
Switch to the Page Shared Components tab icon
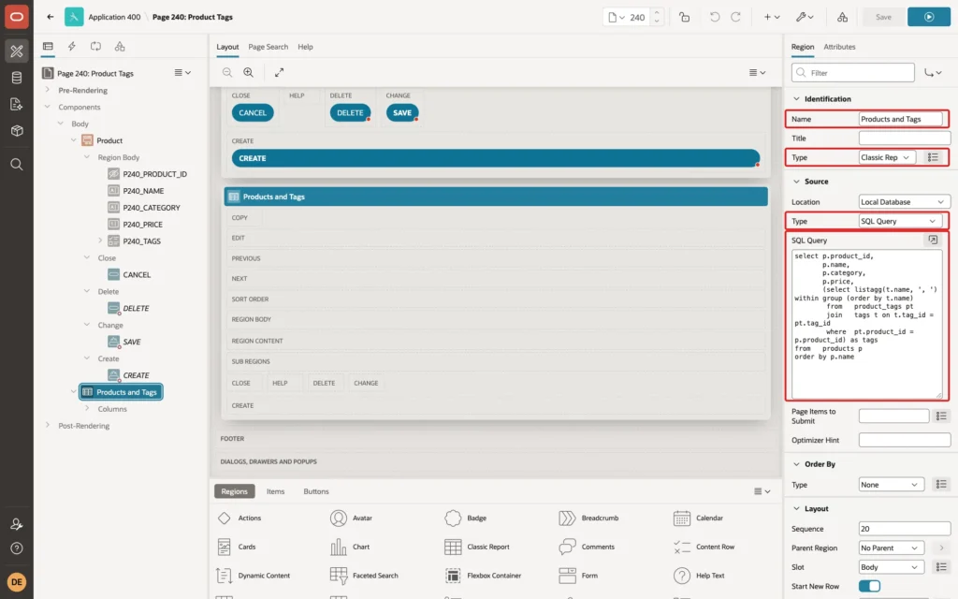pyautogui.click(x=120, y=47)
